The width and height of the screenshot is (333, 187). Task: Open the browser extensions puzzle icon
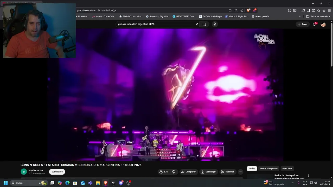290,10
